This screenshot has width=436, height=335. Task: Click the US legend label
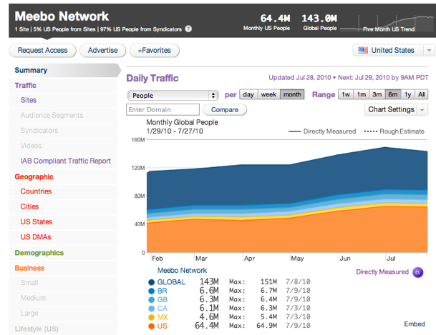tap(163, 326)
